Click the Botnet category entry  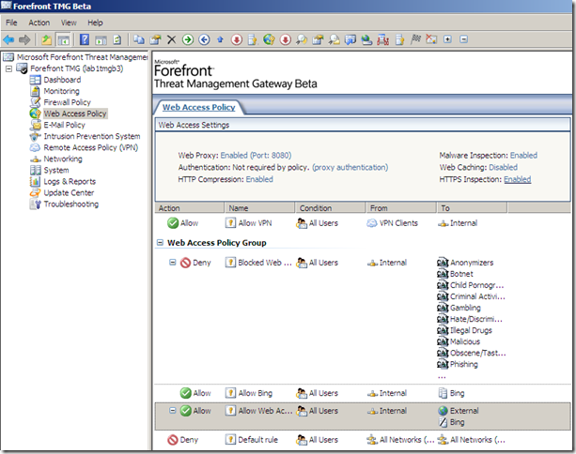pos(461,274)
